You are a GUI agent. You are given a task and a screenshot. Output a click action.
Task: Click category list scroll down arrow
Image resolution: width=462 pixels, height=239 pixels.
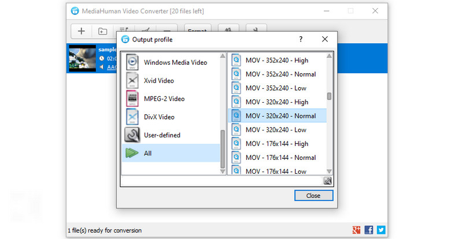click(223, 171)
